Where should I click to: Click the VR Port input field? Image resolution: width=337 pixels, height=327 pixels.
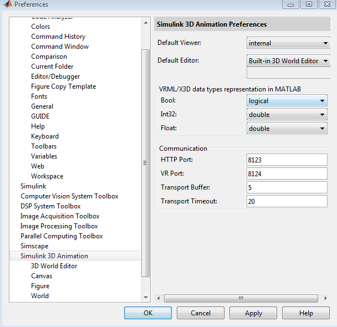(287, 173)
